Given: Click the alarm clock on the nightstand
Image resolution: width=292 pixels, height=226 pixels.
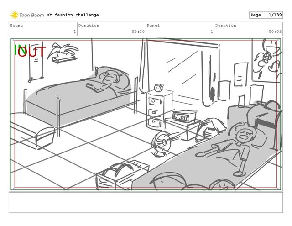Looking at the screenshot, I should pos(159,87).
